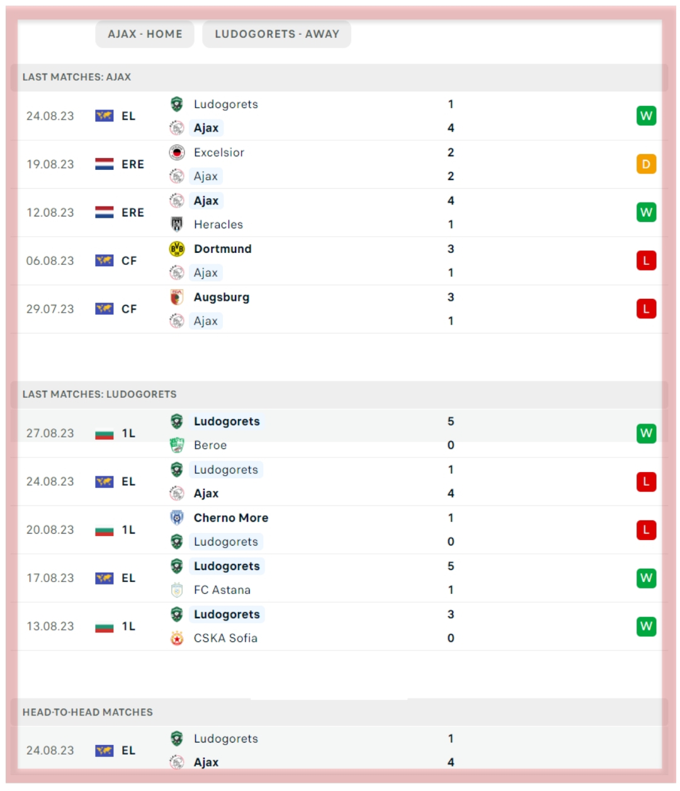This screenshot has width=680, height=791.
Task: Click the W badge for Ajax vs Heracles
Action: tap(646, 213)
